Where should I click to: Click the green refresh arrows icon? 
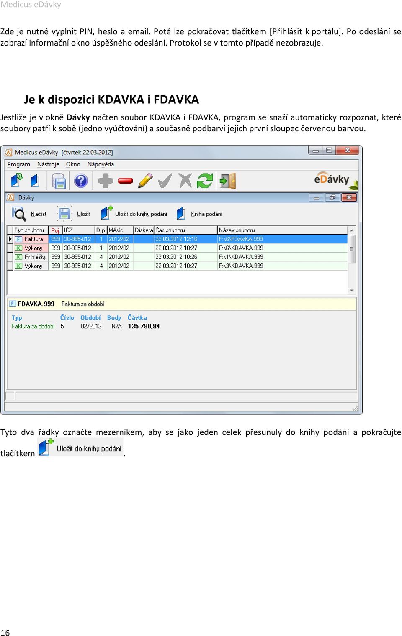pos(205,181)
